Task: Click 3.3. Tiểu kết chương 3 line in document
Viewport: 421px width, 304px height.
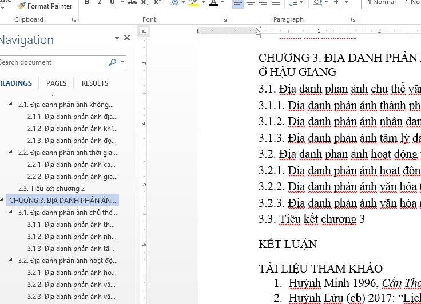Action: click(x=312, y=219)
